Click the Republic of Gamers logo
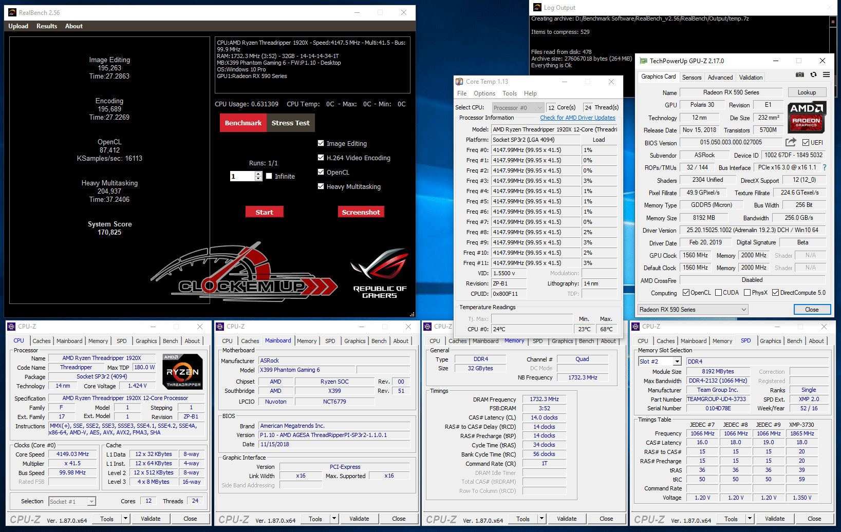Viewport: 841px width, 532px height. tap(379, 274)
